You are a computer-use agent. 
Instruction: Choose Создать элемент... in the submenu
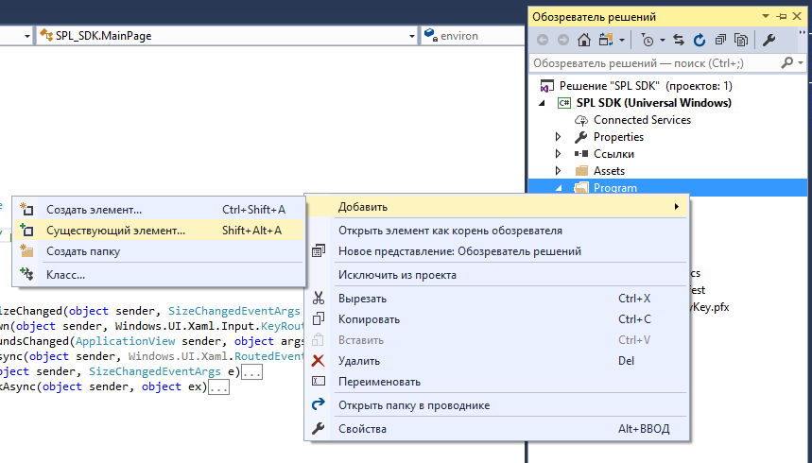(159, 210)
